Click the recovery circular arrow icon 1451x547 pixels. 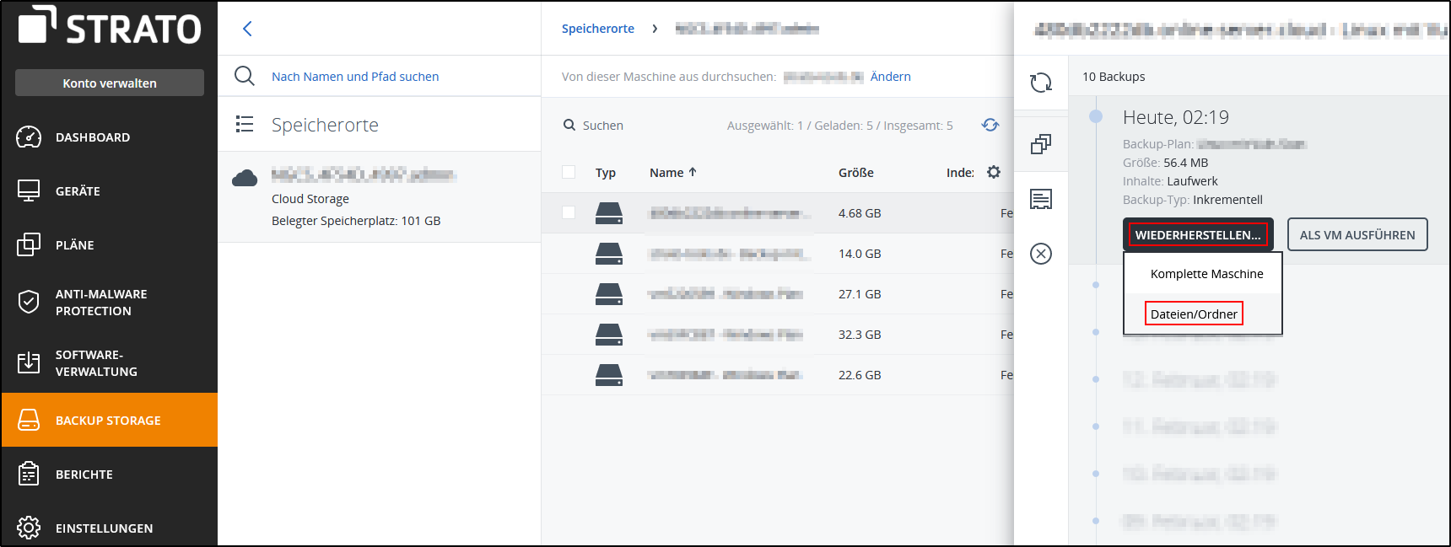[x=1041, y=83]
